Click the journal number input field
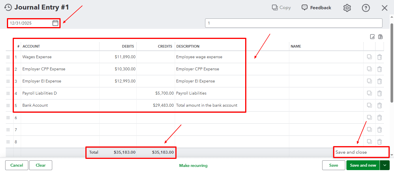394x175 pixels. (293, 23)
